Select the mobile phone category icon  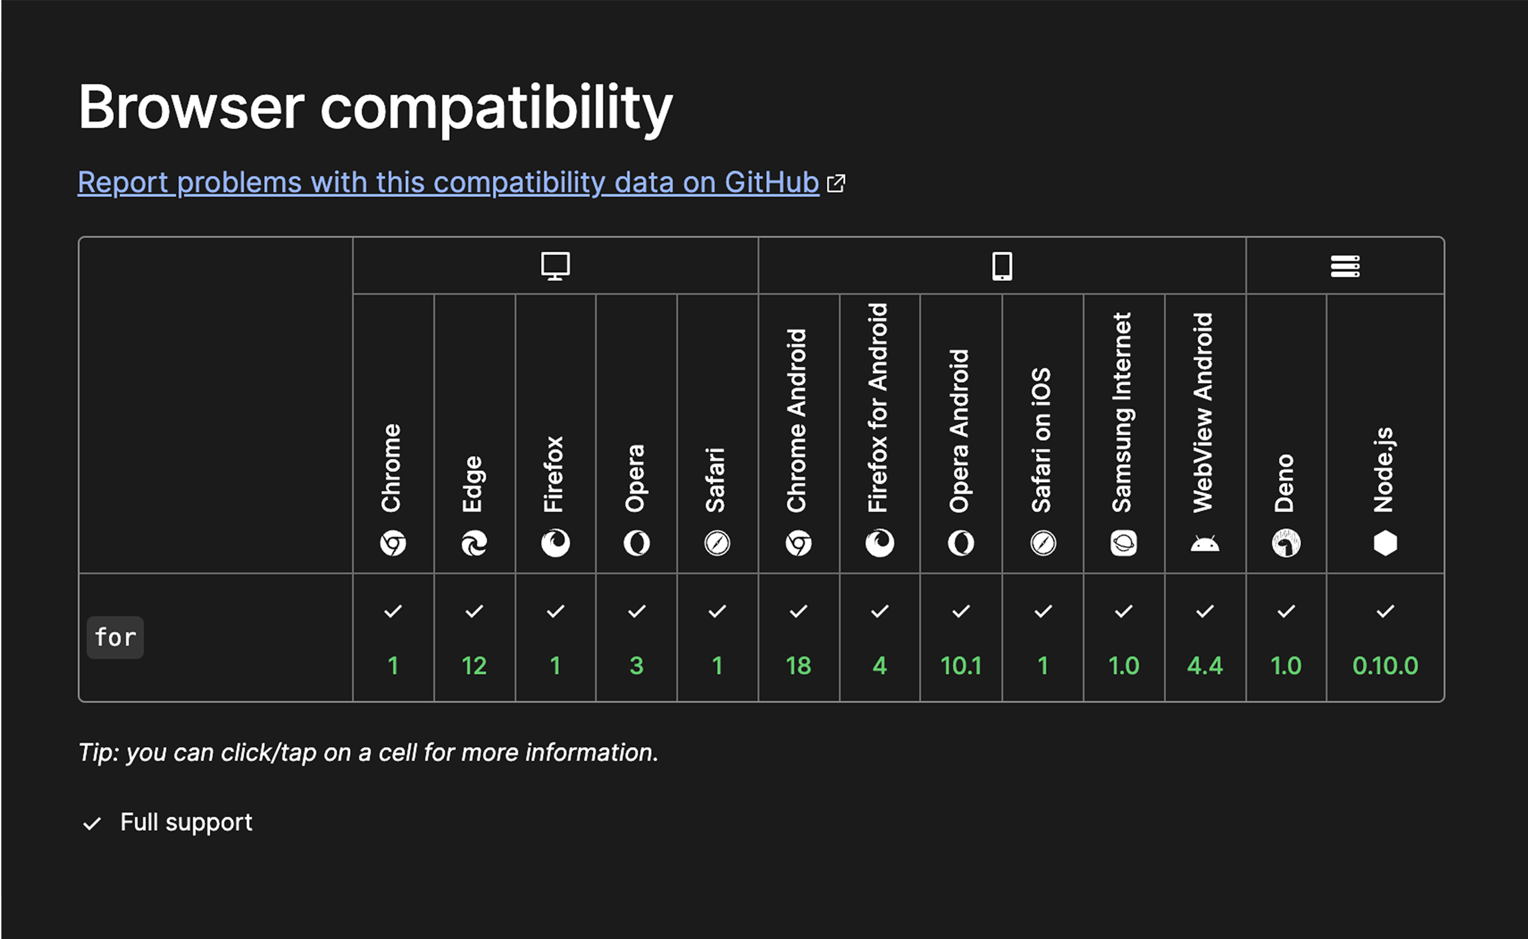click(1002, 265)
